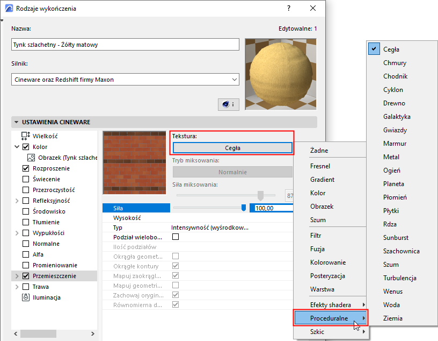Viewport: 438px width, 341px height.
Task: Click the Iluminacja lamp icon
Action: tap(26, 297)
